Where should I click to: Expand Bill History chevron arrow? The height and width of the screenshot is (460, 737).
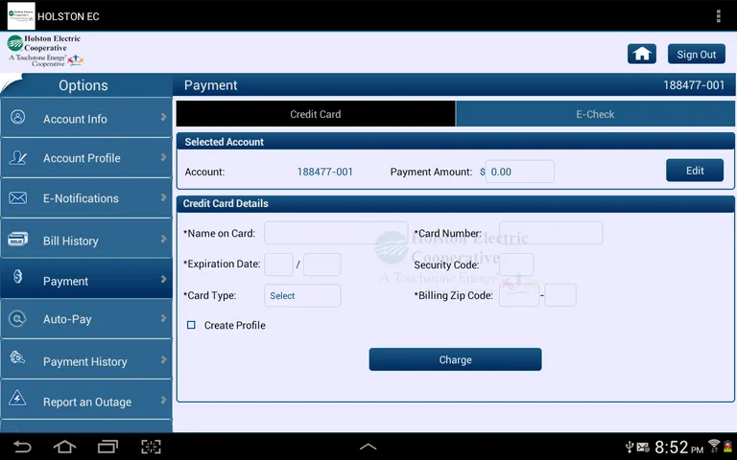(163, 239)
